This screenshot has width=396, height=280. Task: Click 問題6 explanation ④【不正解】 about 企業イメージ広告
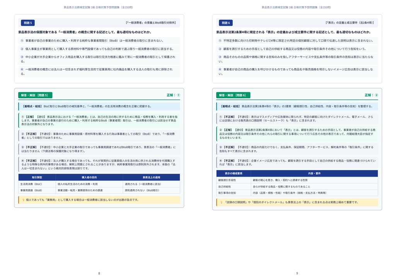tap(297, 162)
